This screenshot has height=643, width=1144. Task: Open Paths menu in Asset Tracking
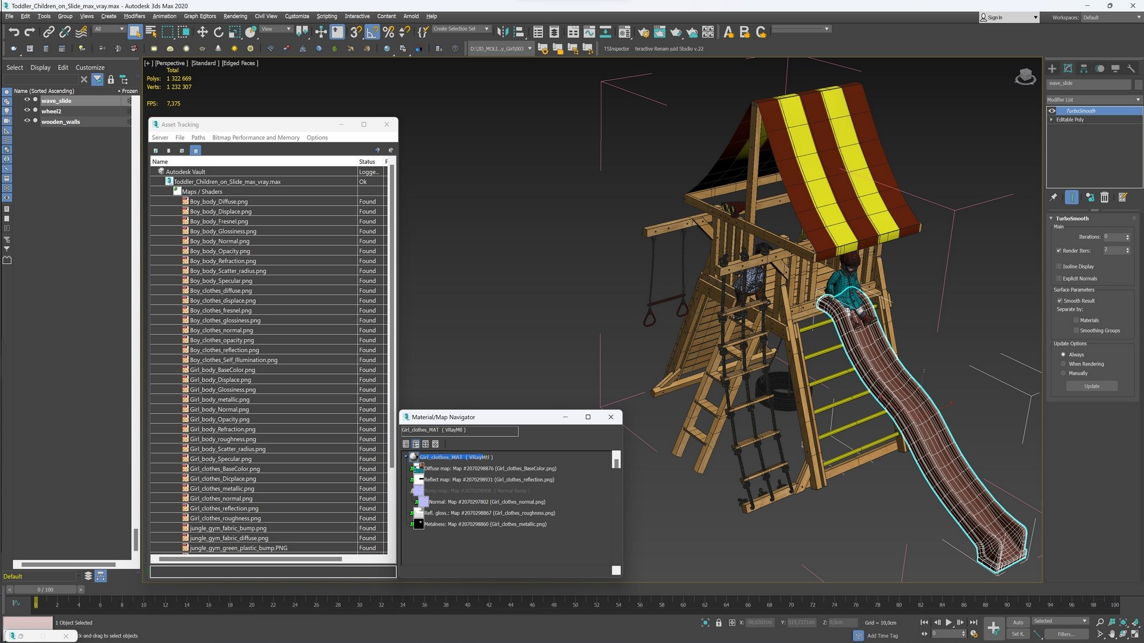pyautogui.click(x=198, y=138)
